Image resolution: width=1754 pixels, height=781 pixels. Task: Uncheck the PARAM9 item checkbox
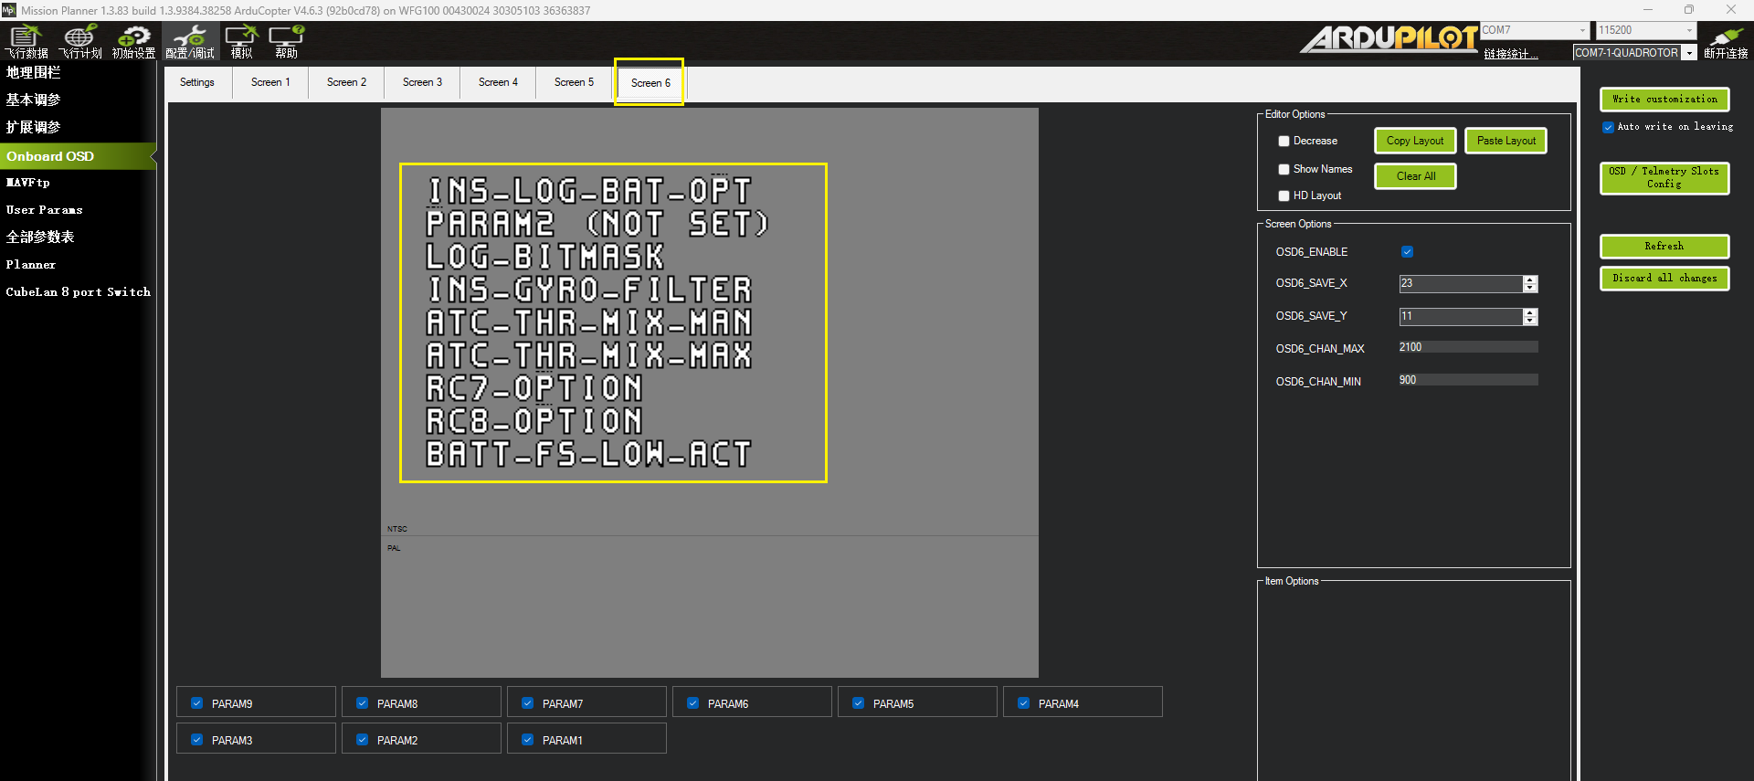[x=196, y=703]
